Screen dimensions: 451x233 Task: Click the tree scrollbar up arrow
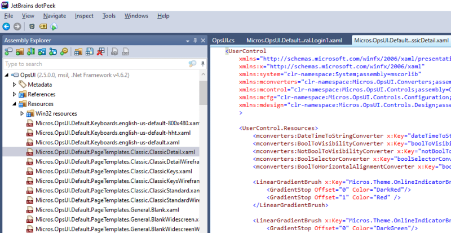pyautogui.click(x=203, y=74)
